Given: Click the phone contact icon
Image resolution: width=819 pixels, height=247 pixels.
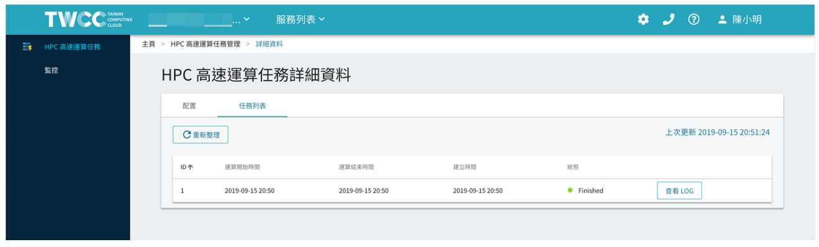Looking at the screenshot, I should click(669, 19).
